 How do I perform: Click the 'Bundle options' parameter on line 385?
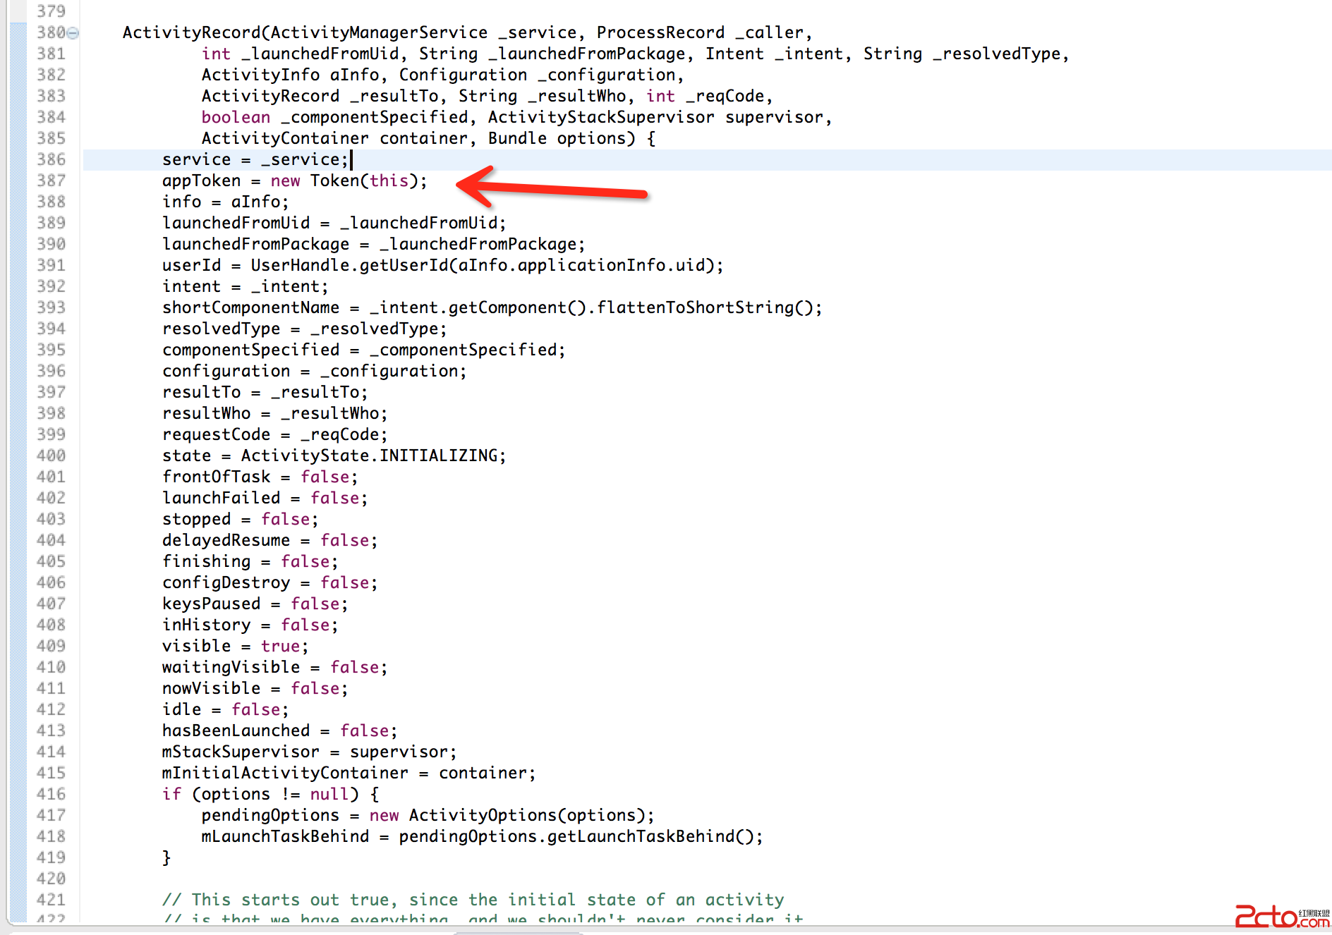557,138
